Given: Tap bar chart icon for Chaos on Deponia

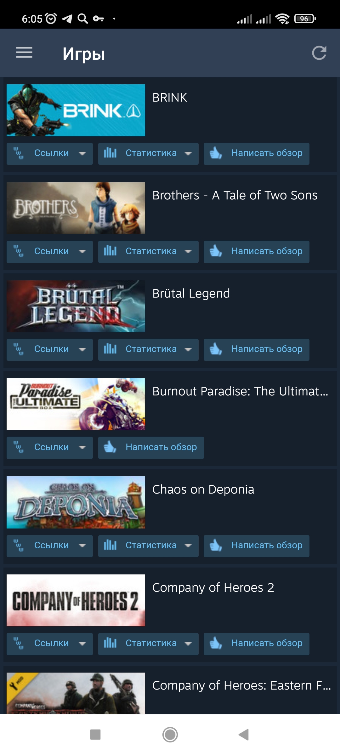Looking at the screenshot, I should (x=110, y=545).
